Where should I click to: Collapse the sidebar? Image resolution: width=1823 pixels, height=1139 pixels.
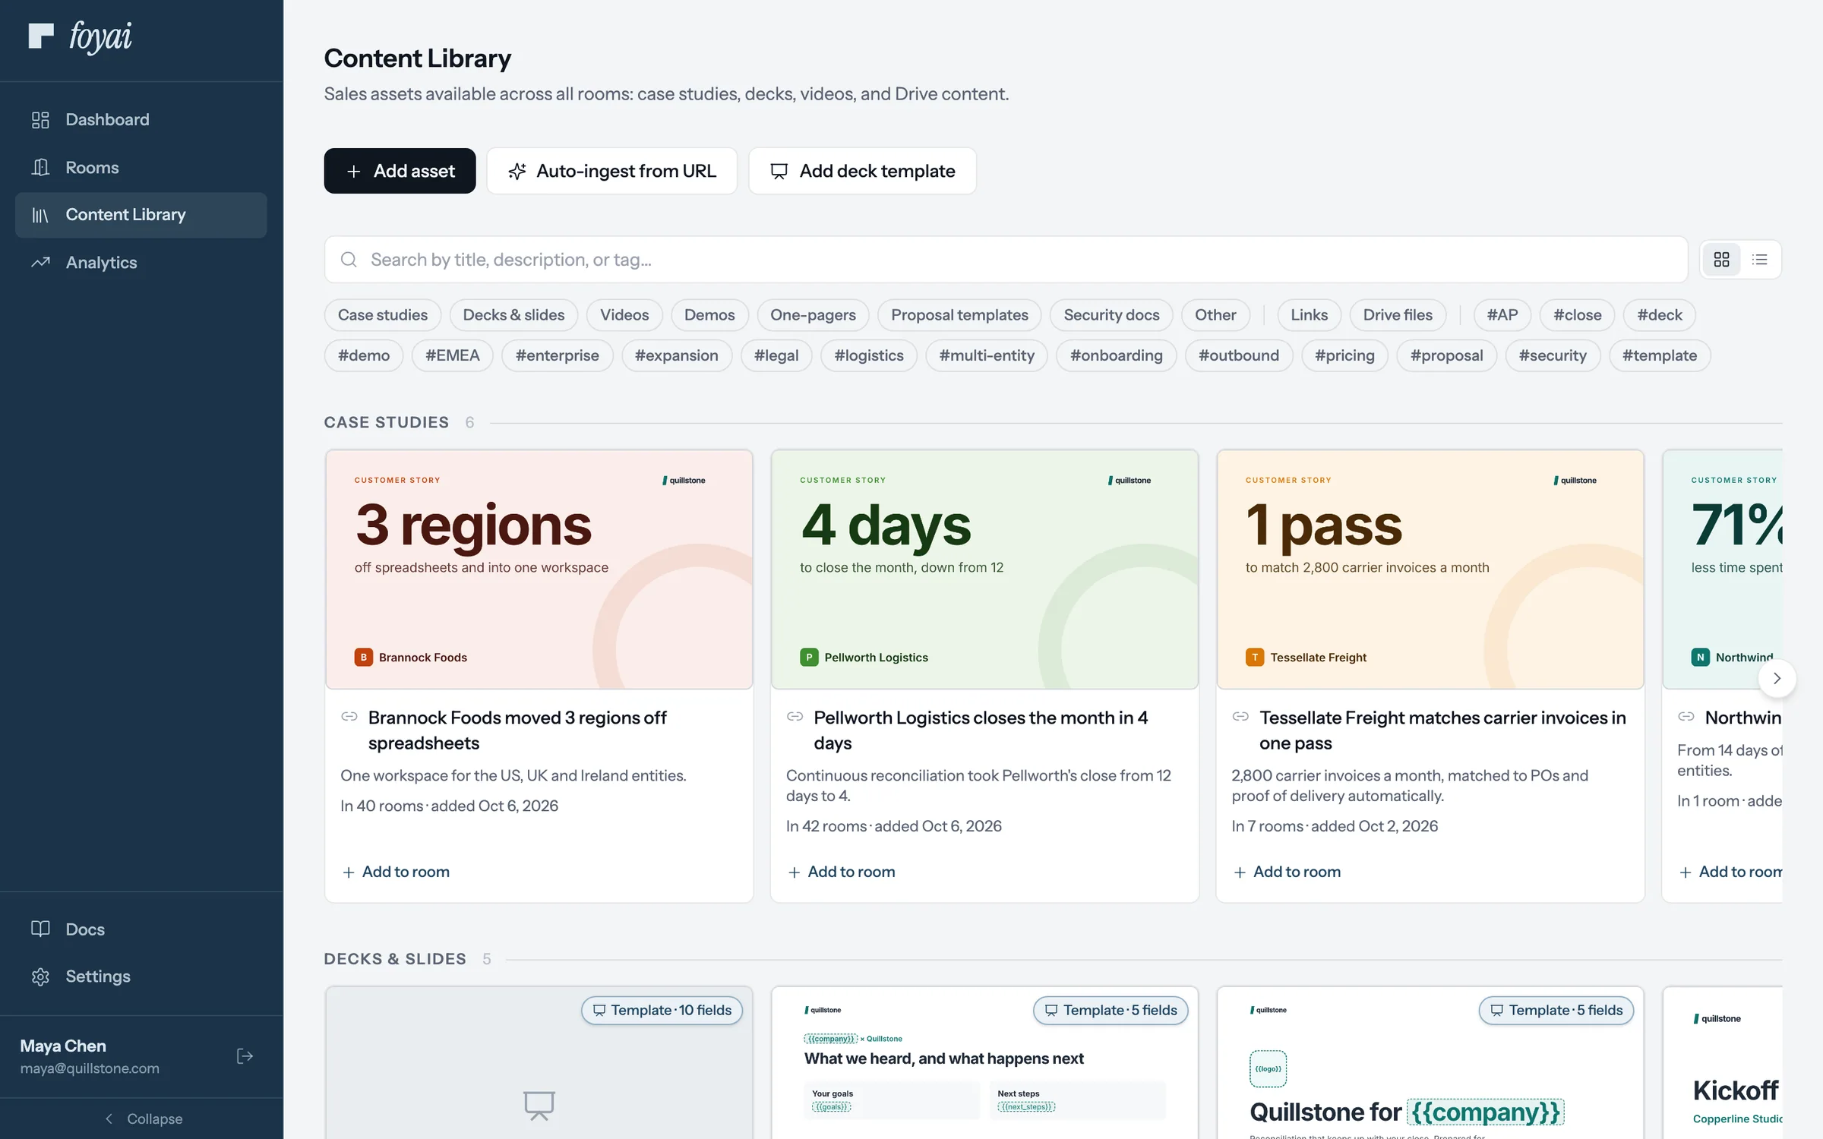[x=142, y=1118]
